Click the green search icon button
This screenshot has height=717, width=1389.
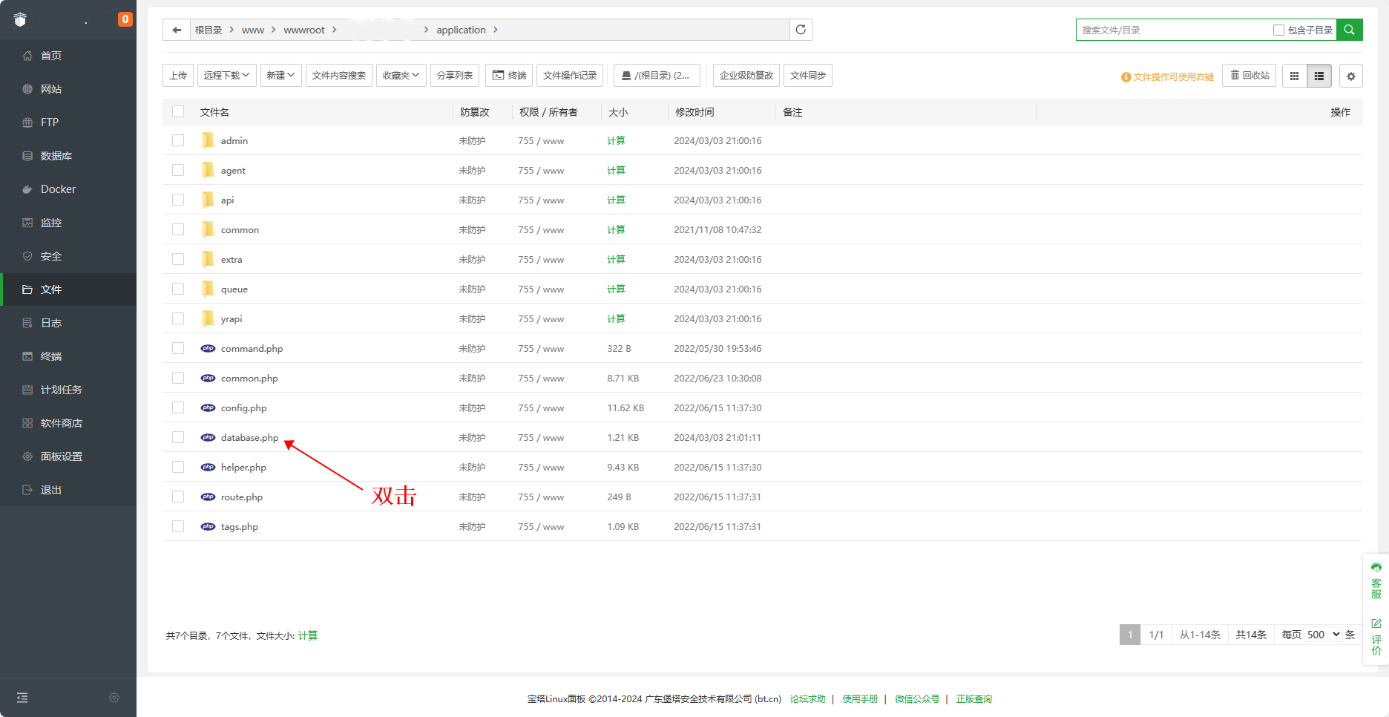1349,30
